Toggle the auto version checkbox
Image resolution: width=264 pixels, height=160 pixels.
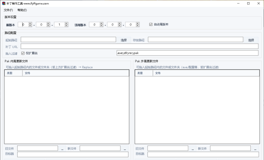pyautogui.click(x=150, y=24)
